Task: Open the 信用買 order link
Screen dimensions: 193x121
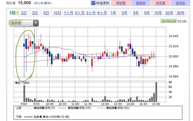Action: point(160,3)
